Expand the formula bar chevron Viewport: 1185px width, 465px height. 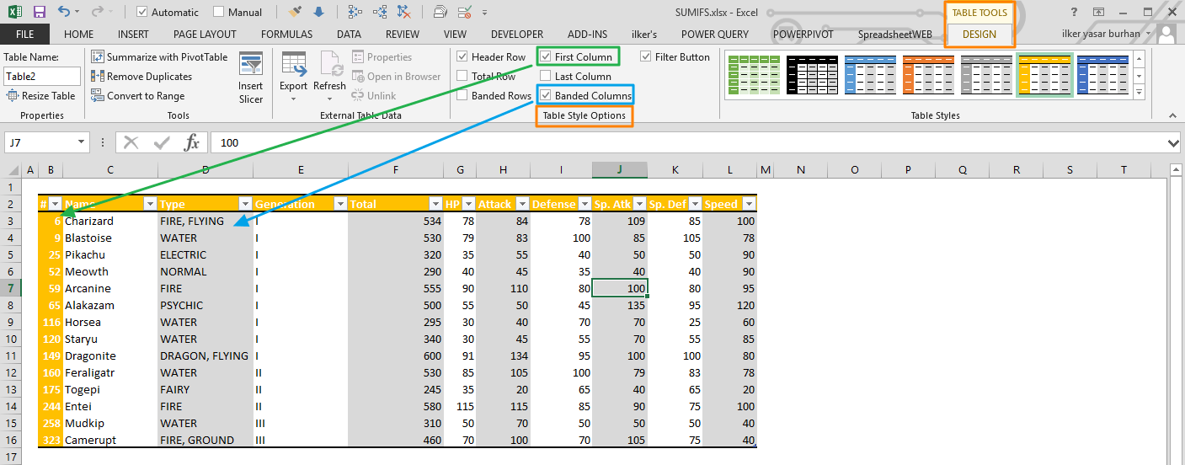[1174, 143]
